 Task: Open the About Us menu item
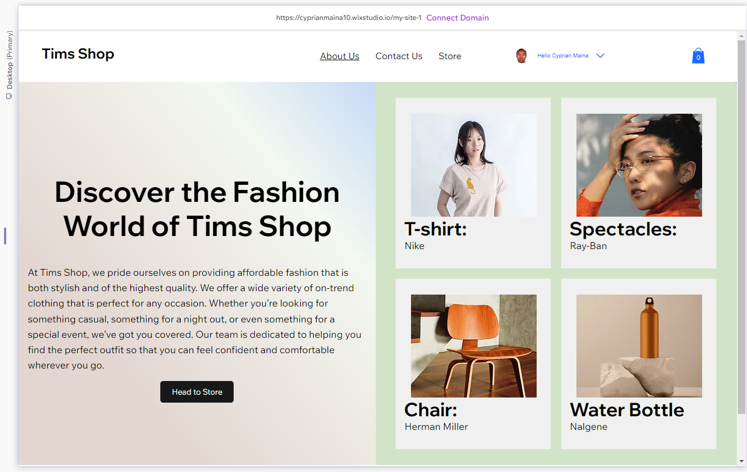click(339, 56)
